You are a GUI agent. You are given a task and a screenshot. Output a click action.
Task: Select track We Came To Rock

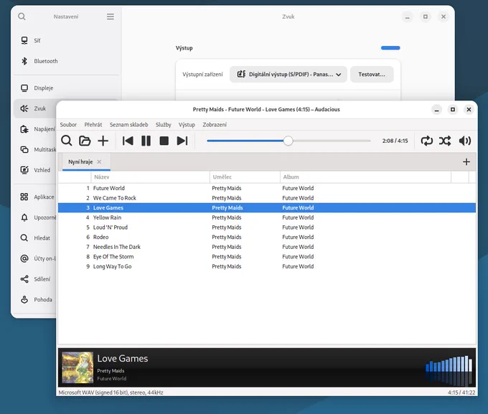[267, 198]
